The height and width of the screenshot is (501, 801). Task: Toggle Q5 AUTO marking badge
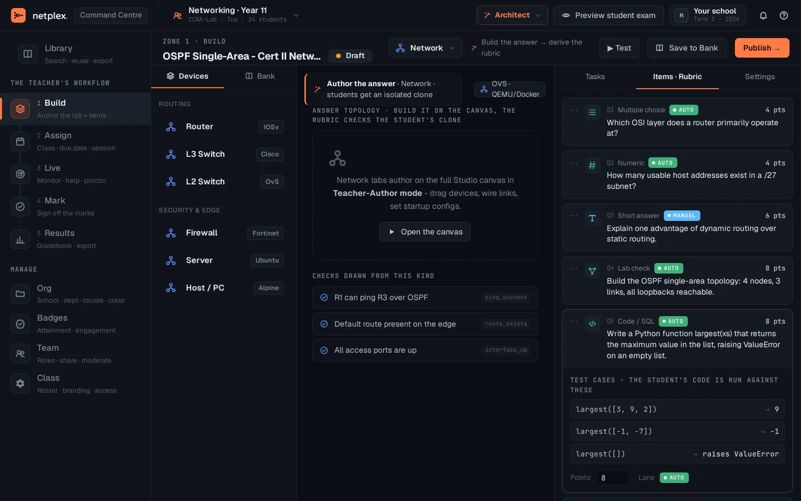click(673, 321)
